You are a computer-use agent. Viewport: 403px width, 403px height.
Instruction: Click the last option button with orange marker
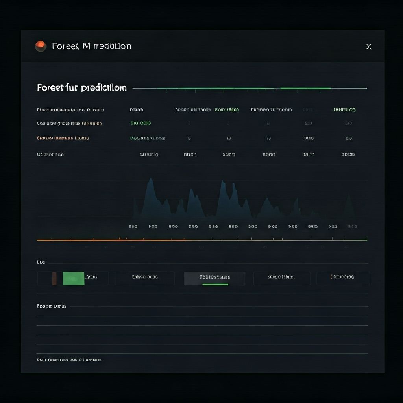click(x=343, y=278)
